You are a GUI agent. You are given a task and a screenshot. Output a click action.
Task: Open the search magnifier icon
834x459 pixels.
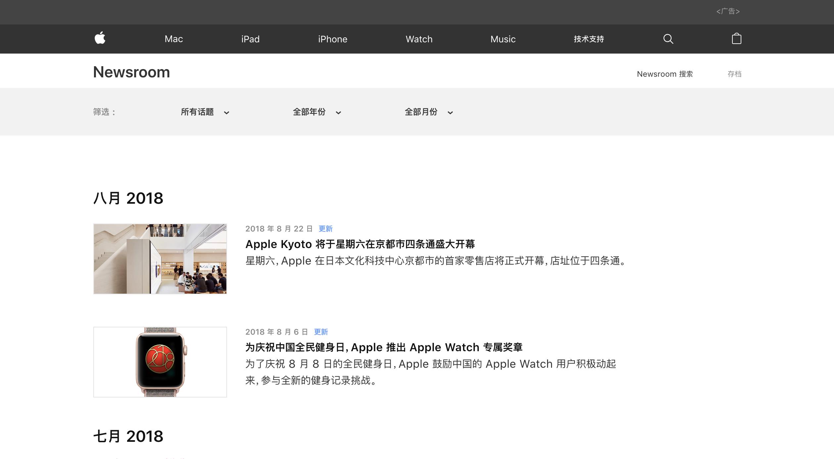tap(668, 39)
